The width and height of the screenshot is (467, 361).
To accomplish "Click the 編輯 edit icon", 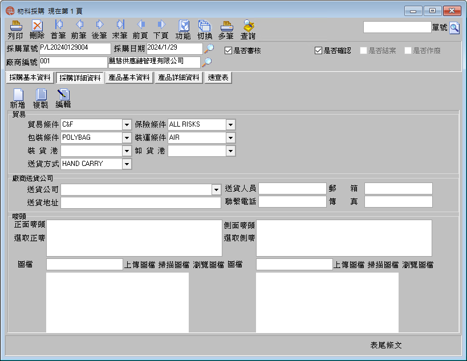I will tap(63, 95).
